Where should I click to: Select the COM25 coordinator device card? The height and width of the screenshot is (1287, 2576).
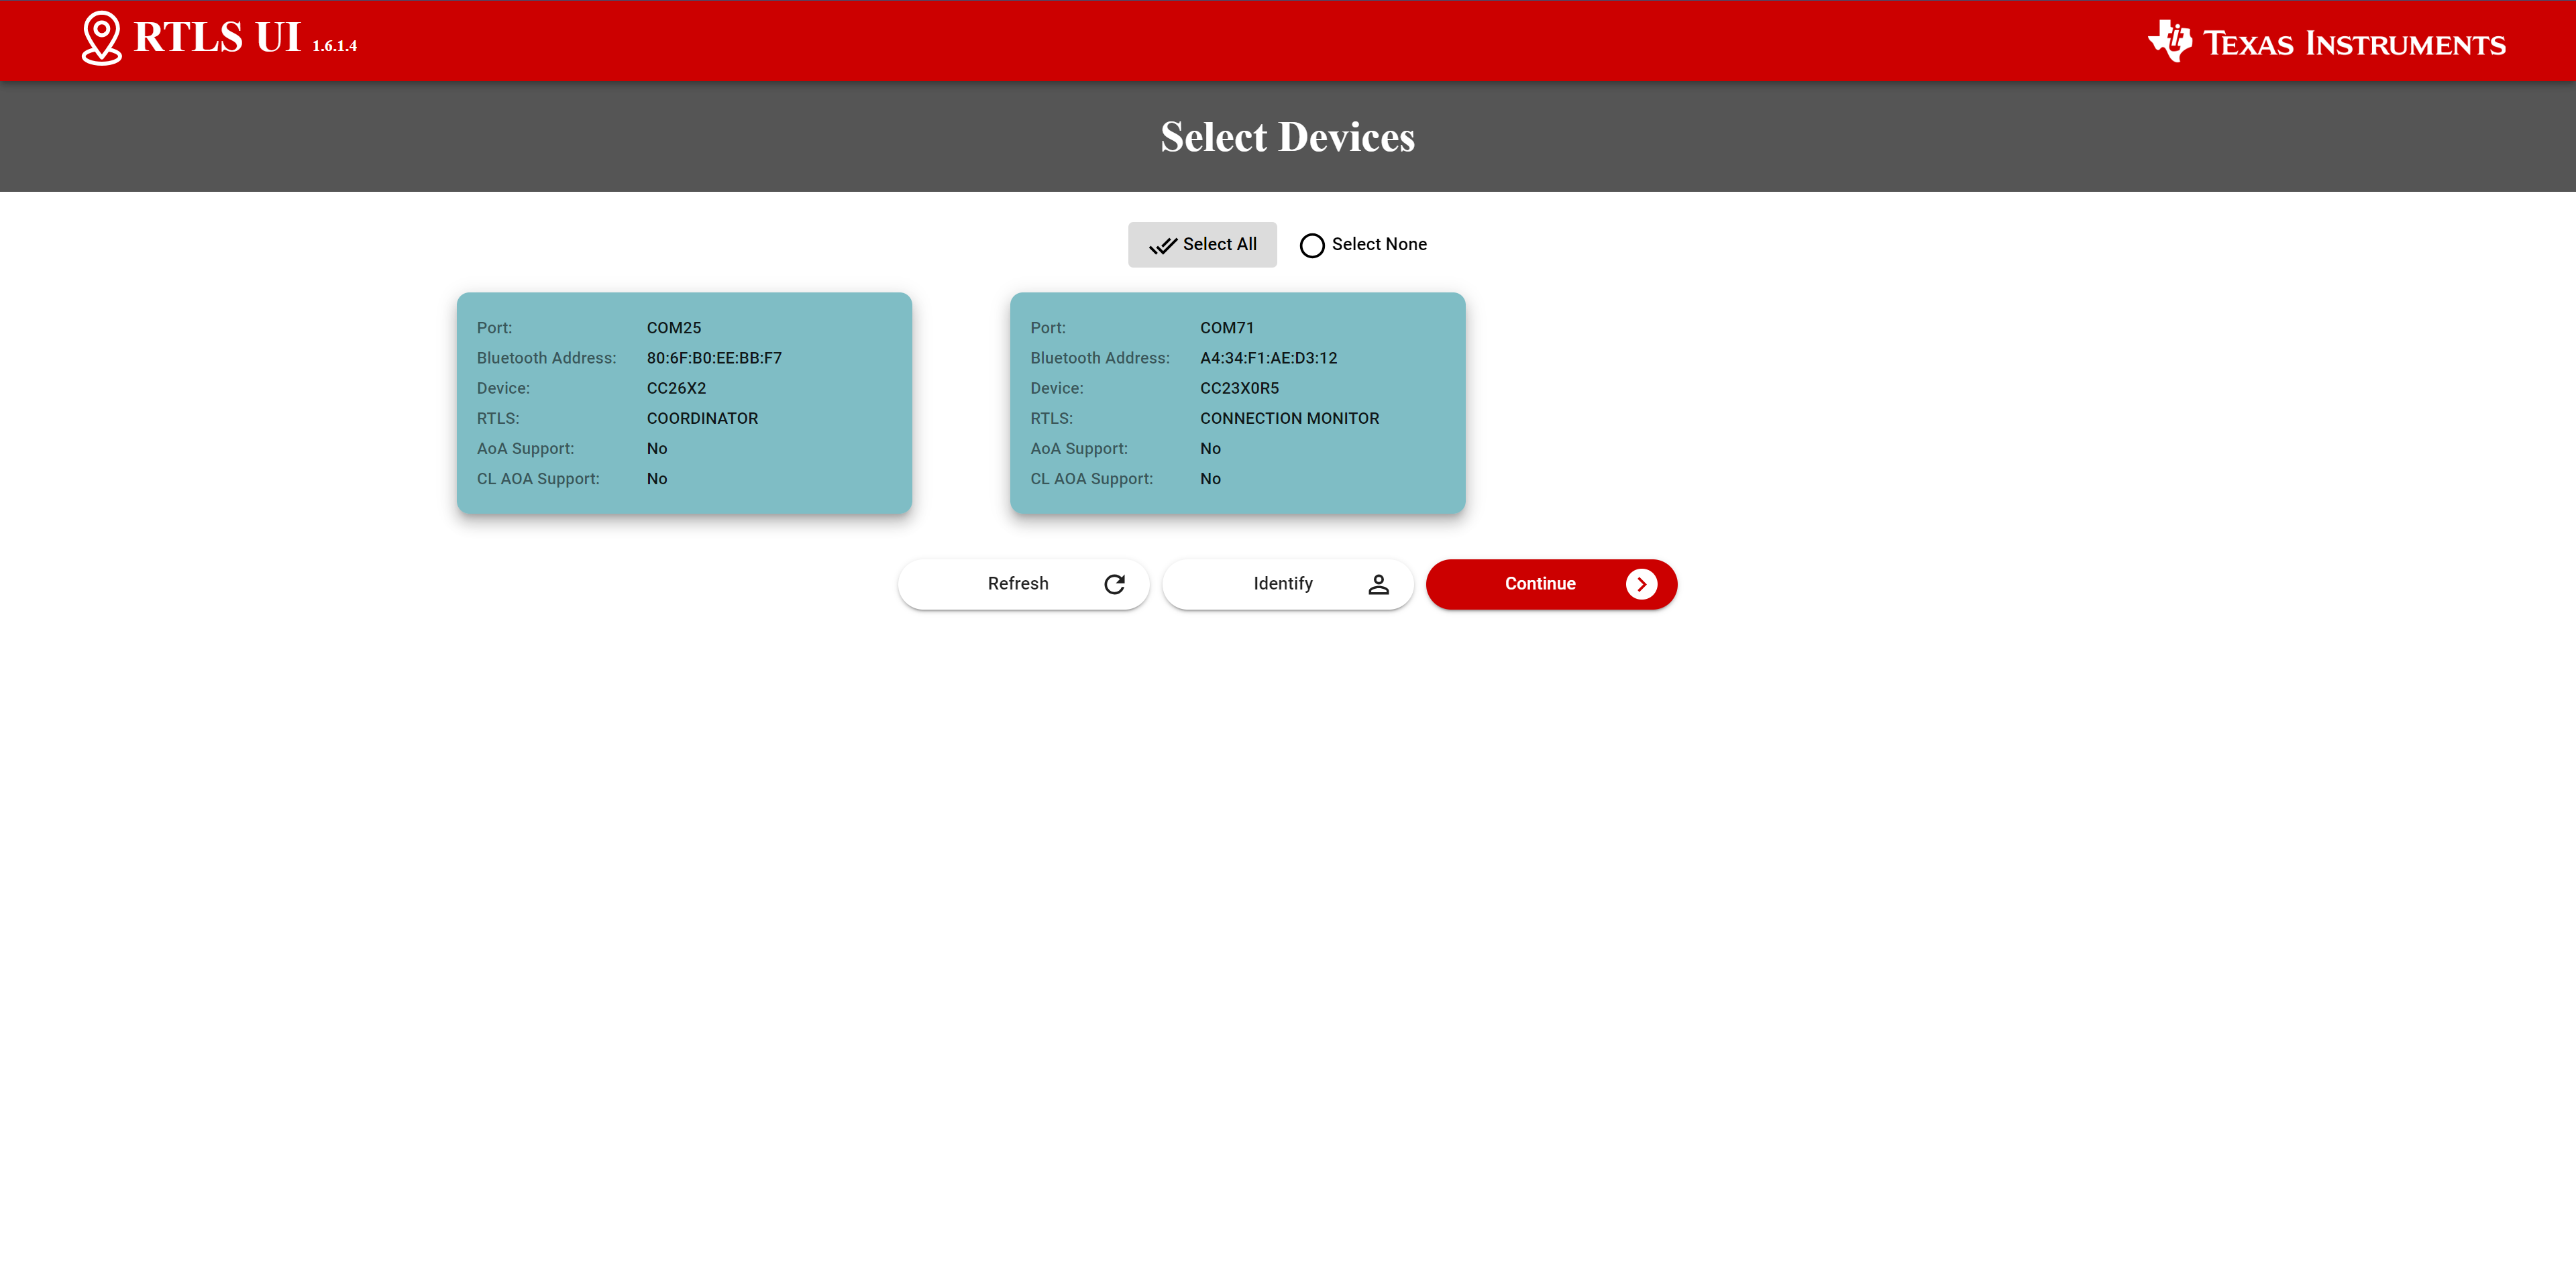[684, 403]
